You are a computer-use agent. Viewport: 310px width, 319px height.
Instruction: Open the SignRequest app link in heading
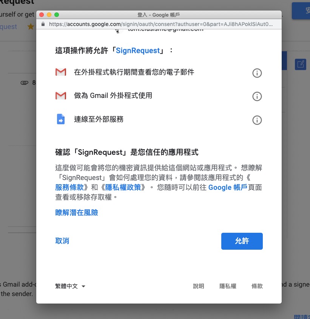138,50
